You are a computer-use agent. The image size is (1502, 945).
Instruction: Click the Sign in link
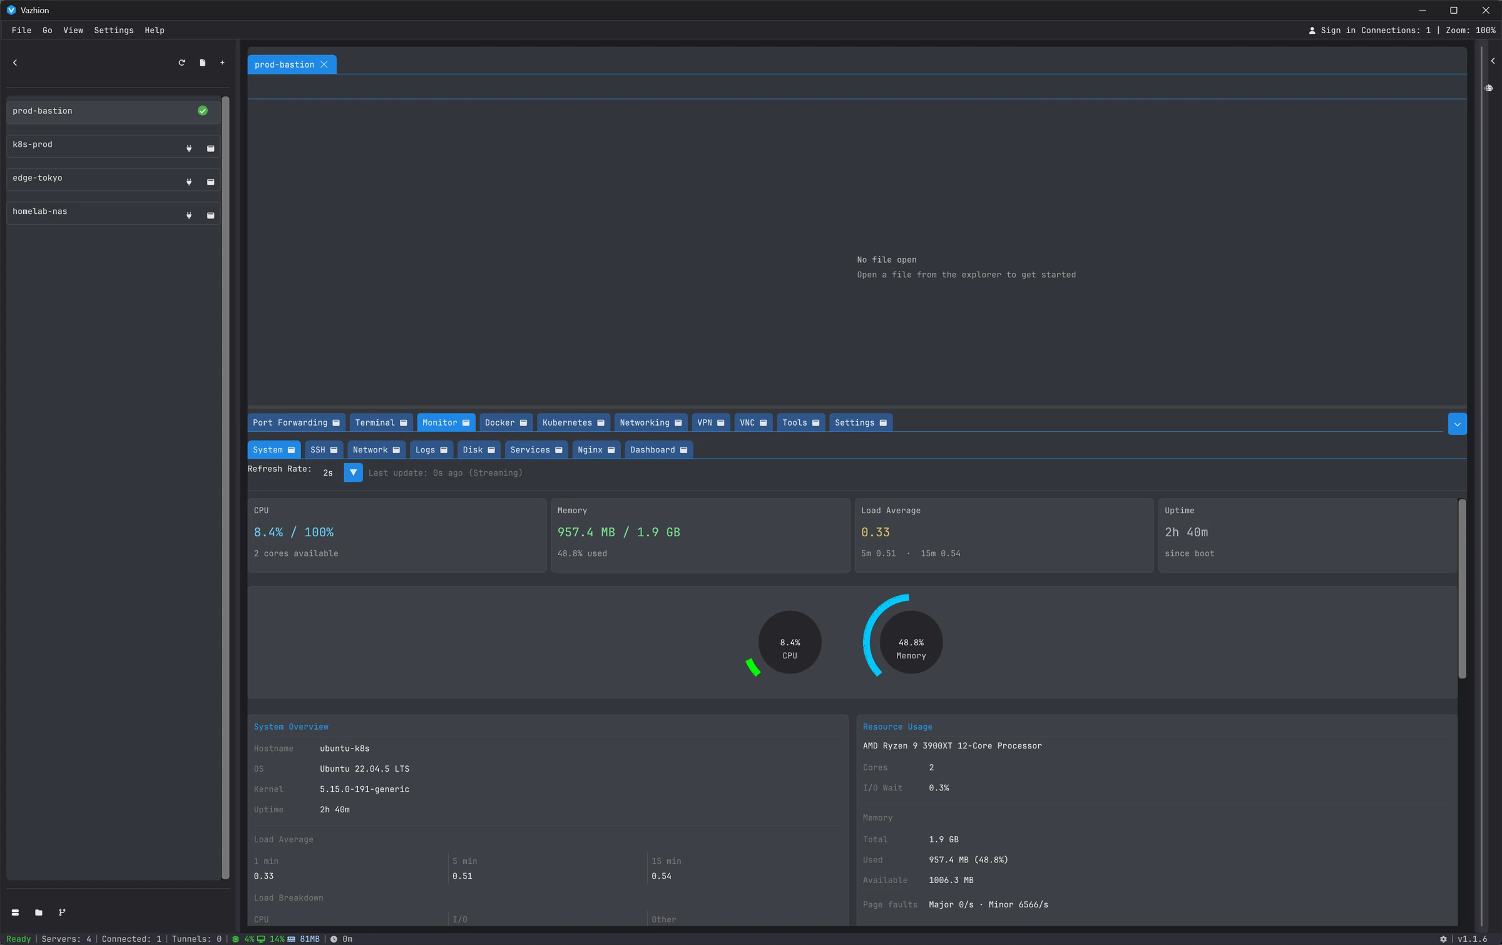point(1332,30)
